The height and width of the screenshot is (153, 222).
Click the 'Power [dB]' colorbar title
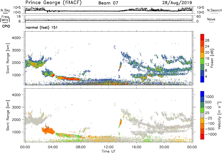point(212,59)
